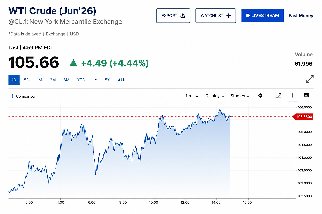Open the chart comments icon
The image size is (322, 214).
pyautogui.click(x=307, y=95)
